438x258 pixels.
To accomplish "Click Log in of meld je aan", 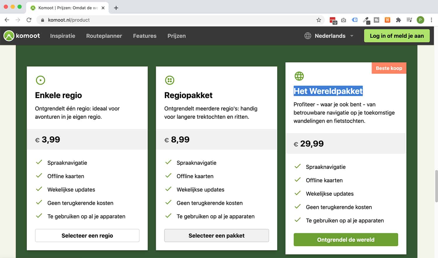I will pyautogui.click(x=397, y=36).
